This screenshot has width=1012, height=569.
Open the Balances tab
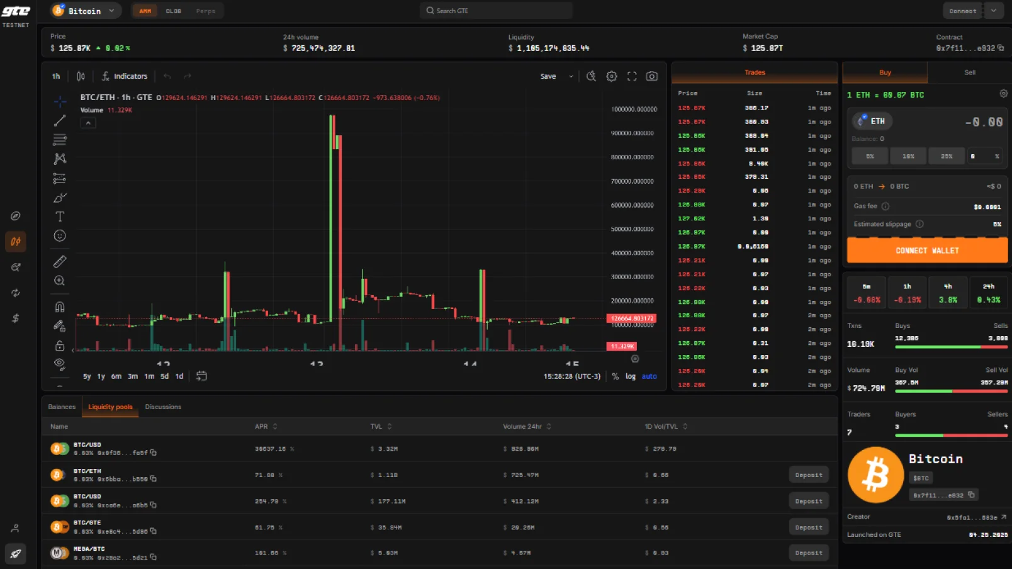point(62,407)
